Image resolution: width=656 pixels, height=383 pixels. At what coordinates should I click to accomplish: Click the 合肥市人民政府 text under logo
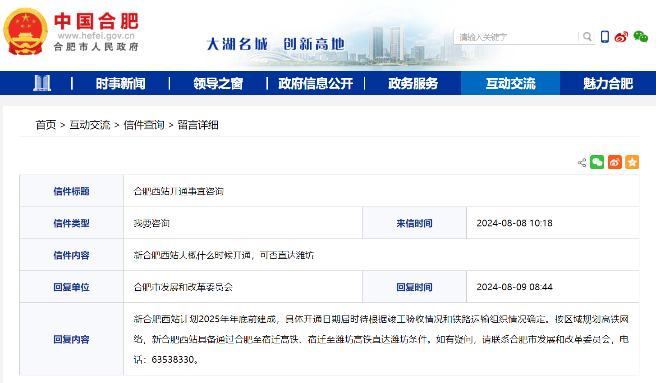point(96,47)
